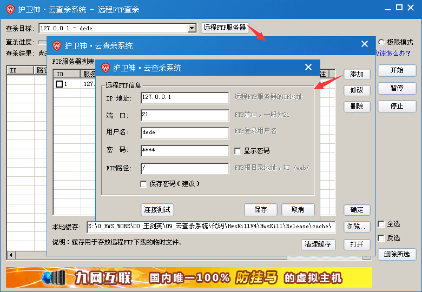Click the 删除所选 button
Image resolution: width=422 pixels, height=292 pixels.
coord(397,254)
